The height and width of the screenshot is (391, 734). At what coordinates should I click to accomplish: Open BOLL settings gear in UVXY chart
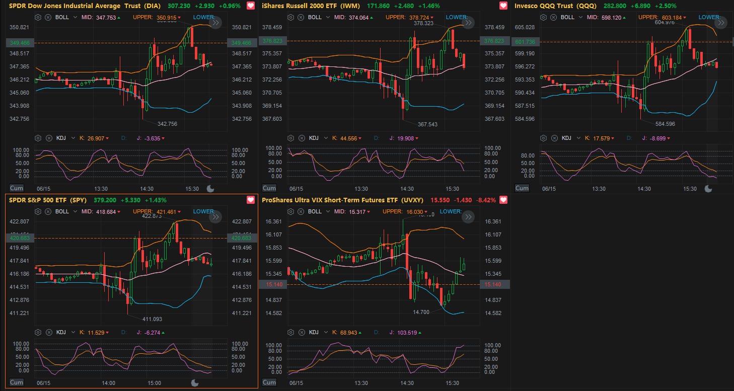coord(290,211)
